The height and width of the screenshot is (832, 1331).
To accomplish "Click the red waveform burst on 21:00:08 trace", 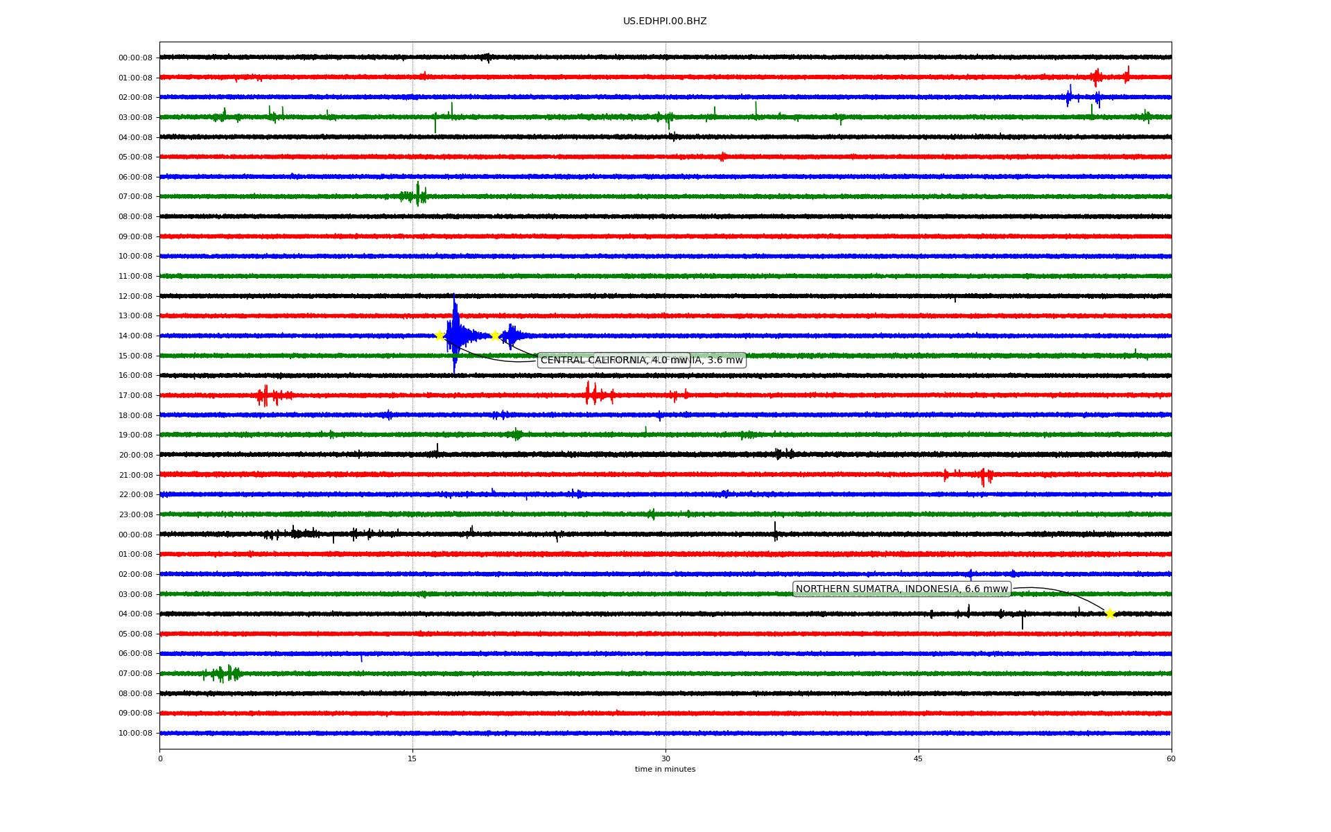I will 984,476.
